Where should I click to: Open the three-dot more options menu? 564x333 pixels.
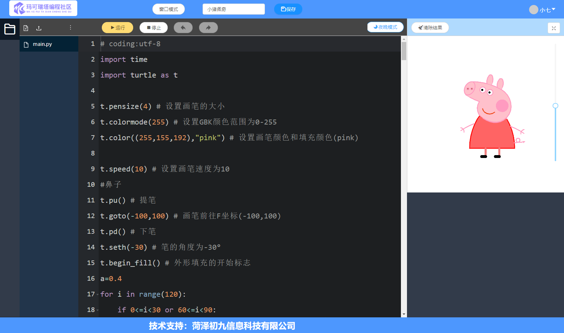click(x=70, y=27)
